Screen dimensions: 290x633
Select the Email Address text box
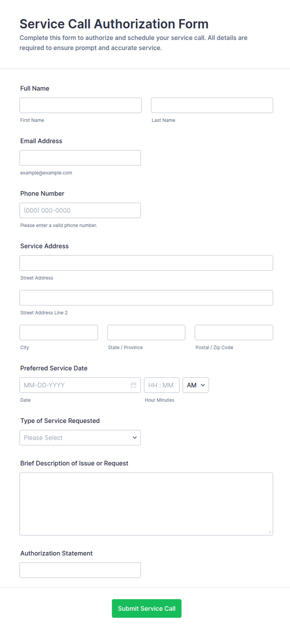point(80,158)
